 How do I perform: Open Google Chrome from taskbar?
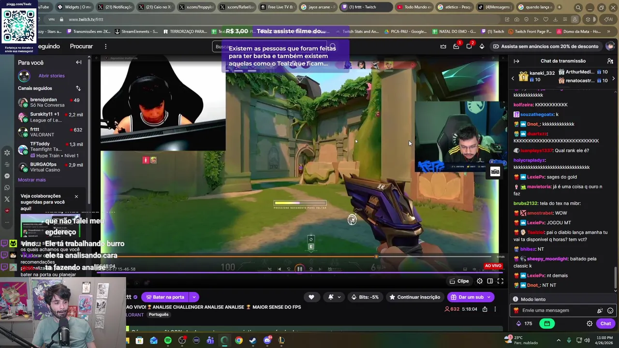click(239, 340)
